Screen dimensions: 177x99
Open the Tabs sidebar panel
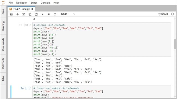pyautogui.click(x=3, y=78)
